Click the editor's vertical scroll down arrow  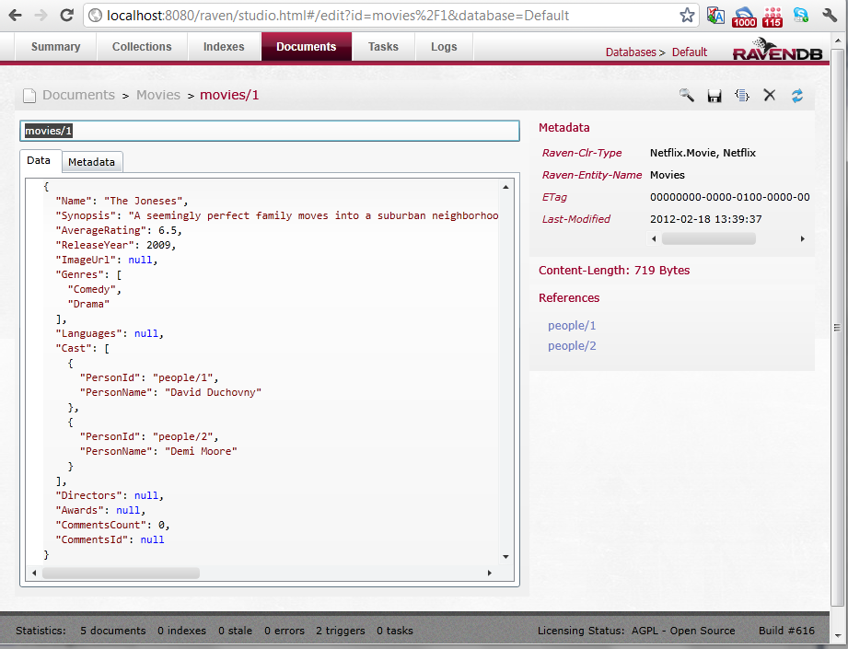tap(505, 557)
